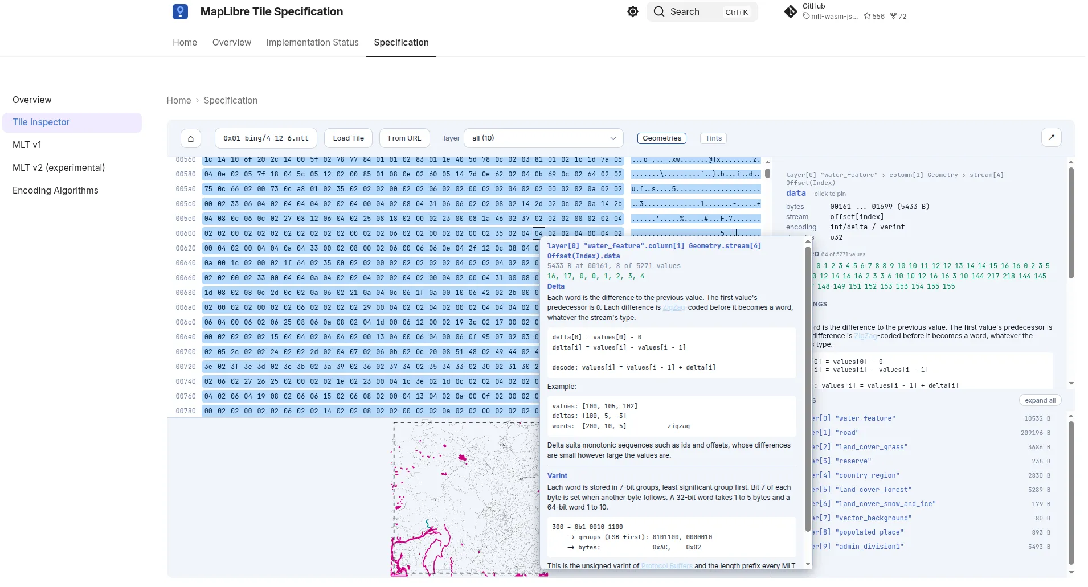Screen dimensions: 1088x587
Task: Open Encoding Algorithms sidebar page
Action: coord(55,191)
